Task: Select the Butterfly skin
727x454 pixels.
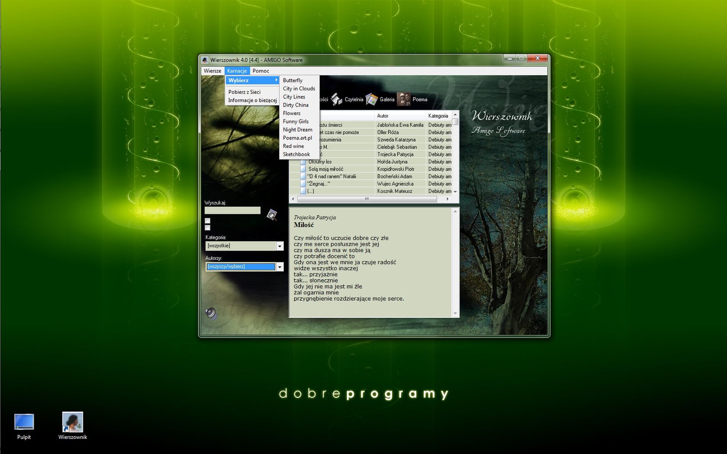Action: click(299, 80)
